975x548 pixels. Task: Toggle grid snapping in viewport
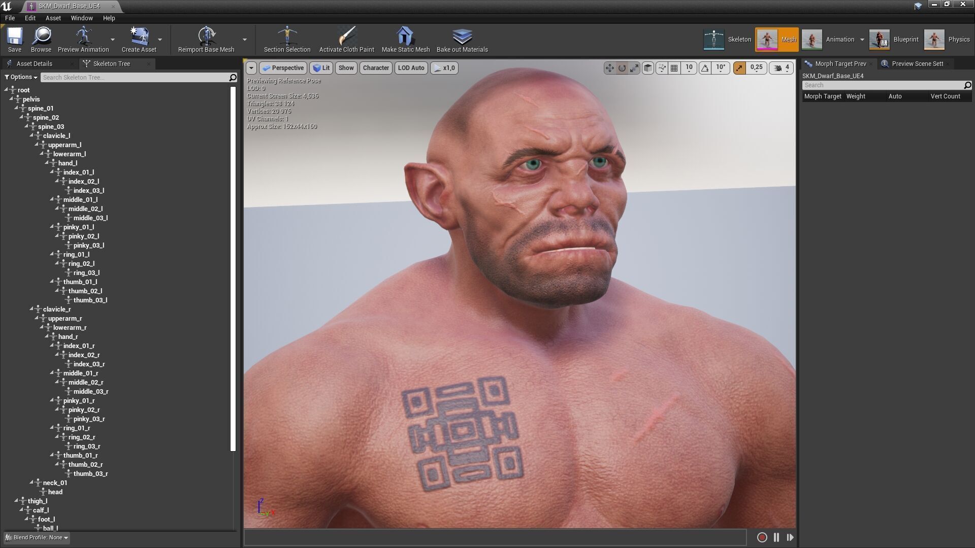[674, 68]
